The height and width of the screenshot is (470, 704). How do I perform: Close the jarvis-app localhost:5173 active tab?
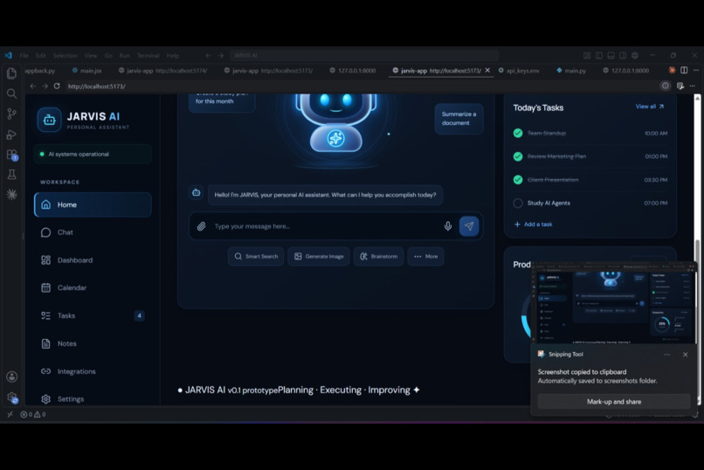[x=487, y=71]
